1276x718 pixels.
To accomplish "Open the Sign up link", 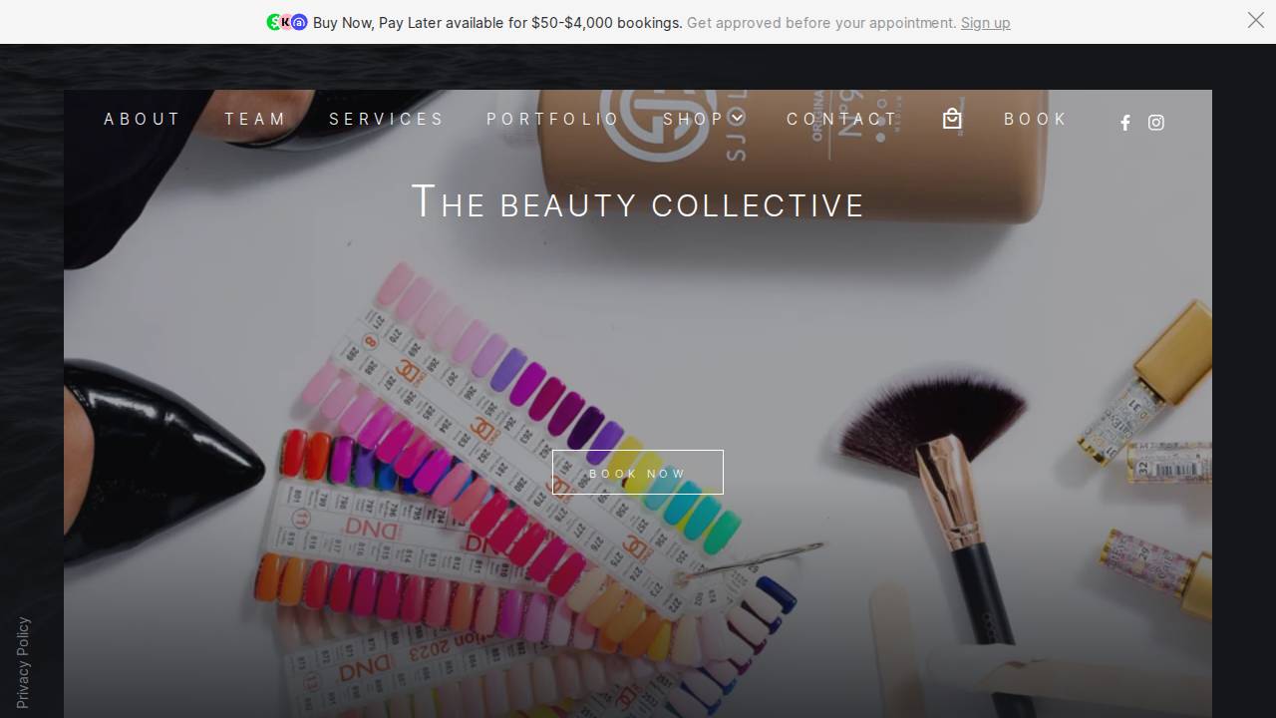I will pyautogui.click(x=985, y=23).
